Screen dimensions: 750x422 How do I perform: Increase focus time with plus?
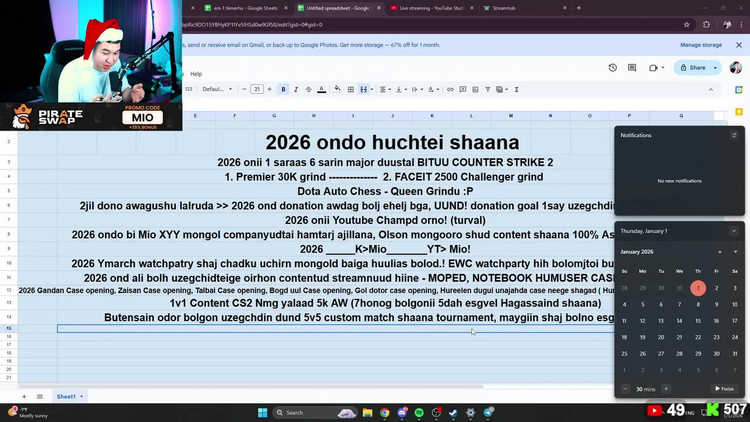click(x=666, y=389)
